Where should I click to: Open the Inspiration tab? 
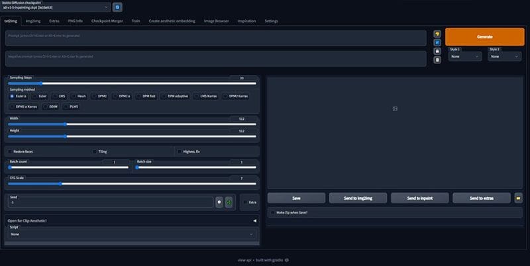pyautogui.click(x=246, y=21)
